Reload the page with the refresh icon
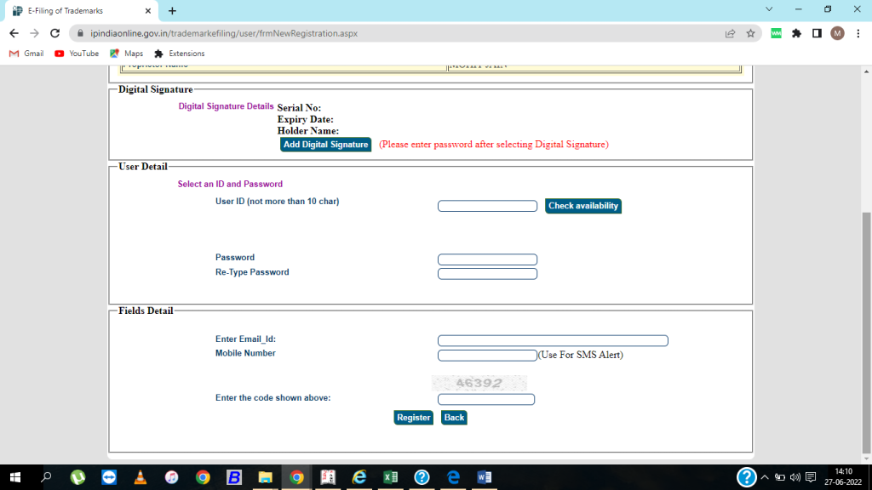The width and height of the screenshot is (872, 490). [x=55, y=33]
